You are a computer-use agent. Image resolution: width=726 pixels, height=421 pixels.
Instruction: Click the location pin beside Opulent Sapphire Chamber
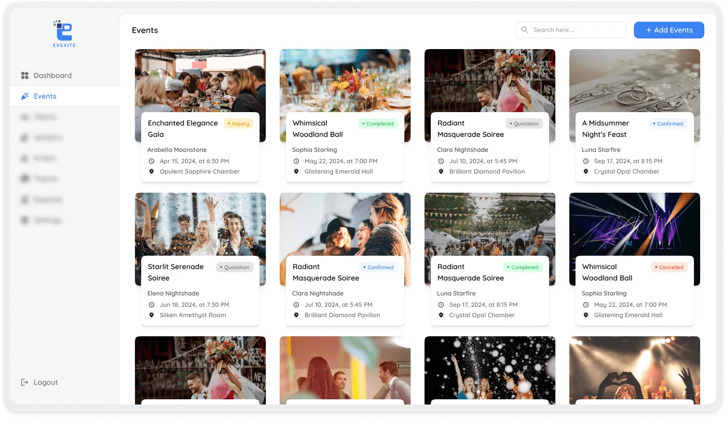(151, 171)
